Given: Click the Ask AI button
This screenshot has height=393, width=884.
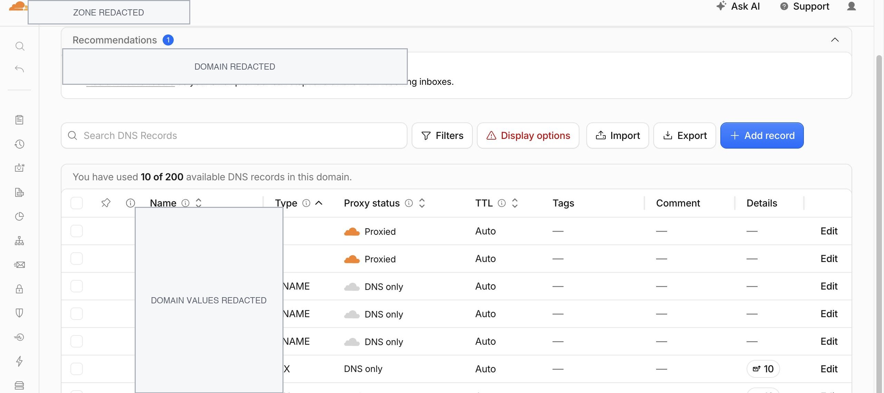Looking at the screenshot, I should tap(738, 6).
